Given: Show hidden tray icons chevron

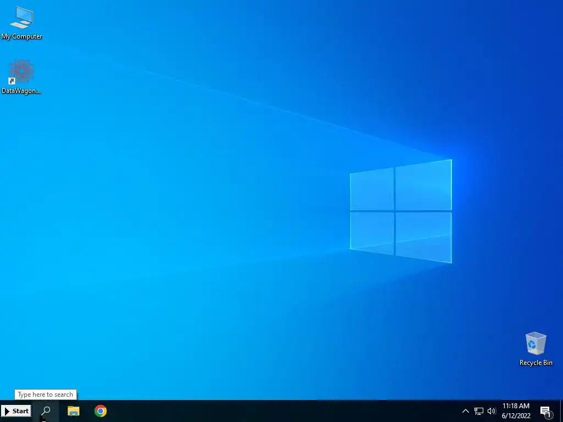Looking at the screenshot, I should (x=465, y=411).
